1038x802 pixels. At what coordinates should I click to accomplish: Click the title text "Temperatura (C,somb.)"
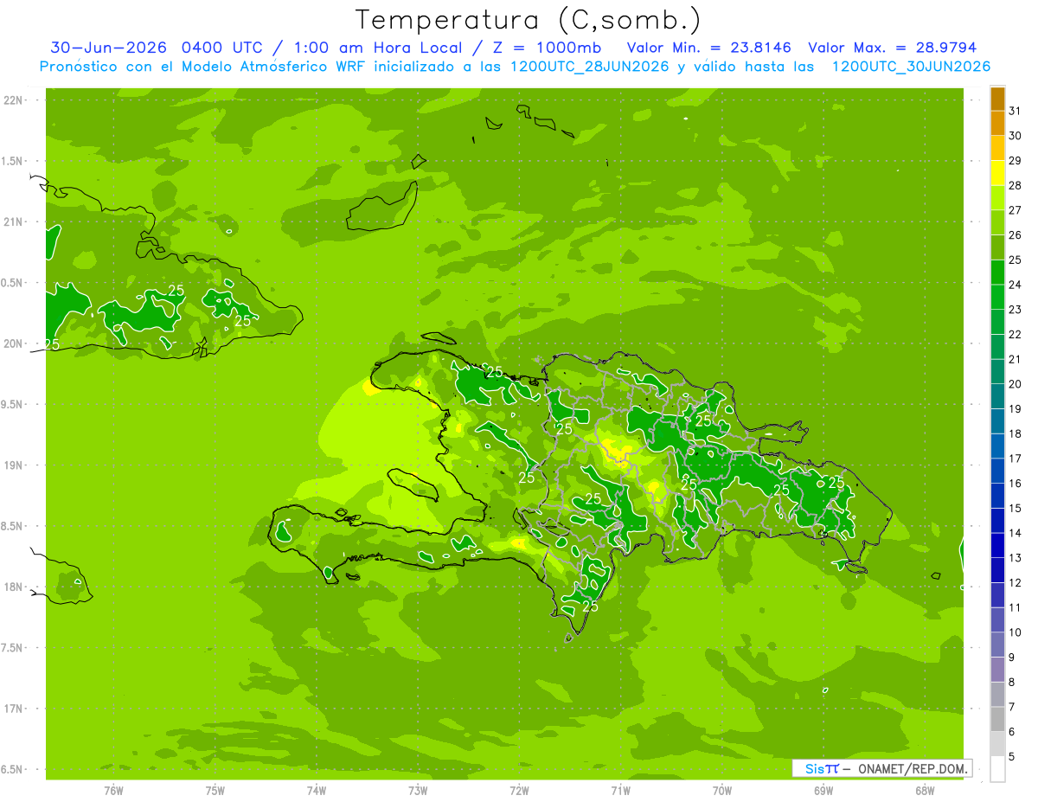pos(529,19)
